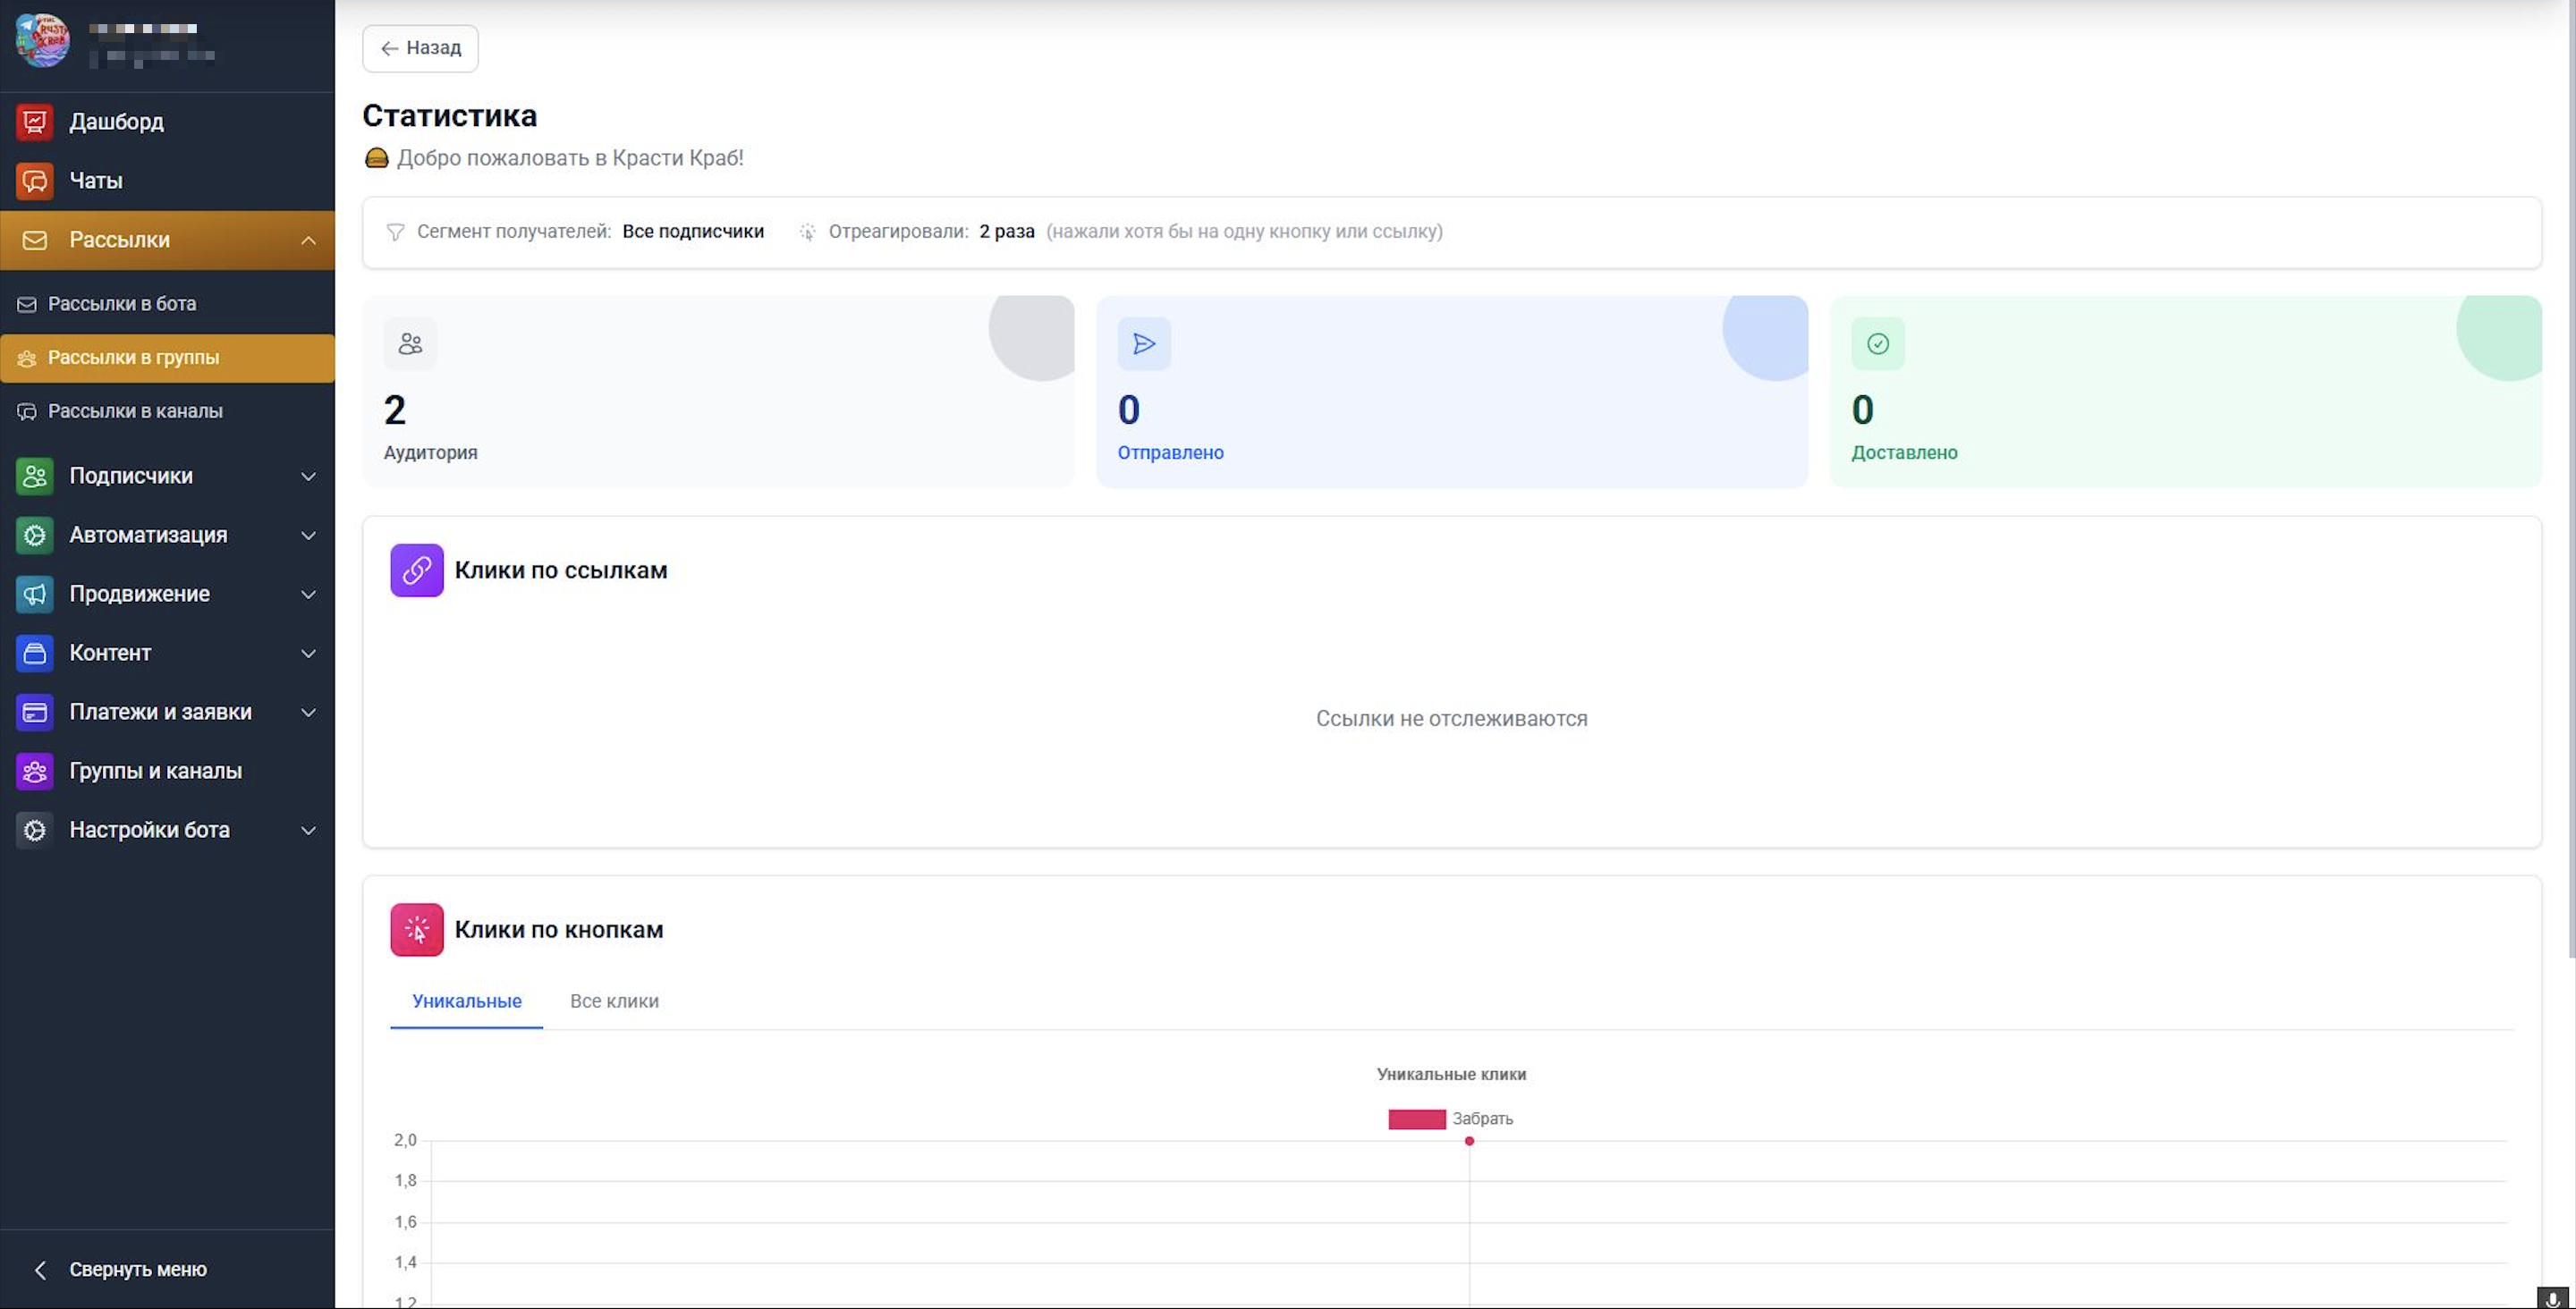Open Рассылки в каналы item
The image size is (2576, 1309).
click(x=135, y=411)
